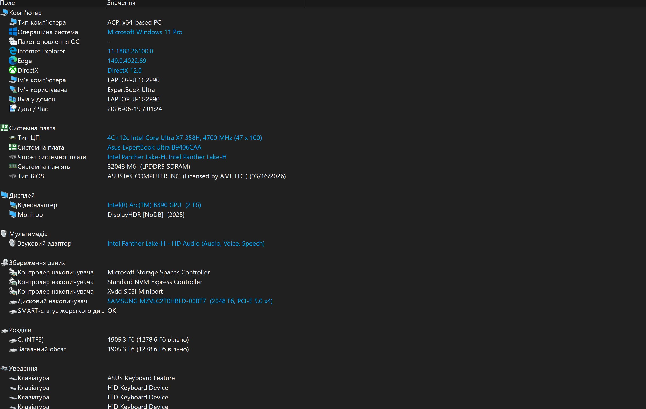Viewport: 646px width, 409px height.
Task: Click the motherboard icon next to Системна плата row
Action: [x=13, y=147]
